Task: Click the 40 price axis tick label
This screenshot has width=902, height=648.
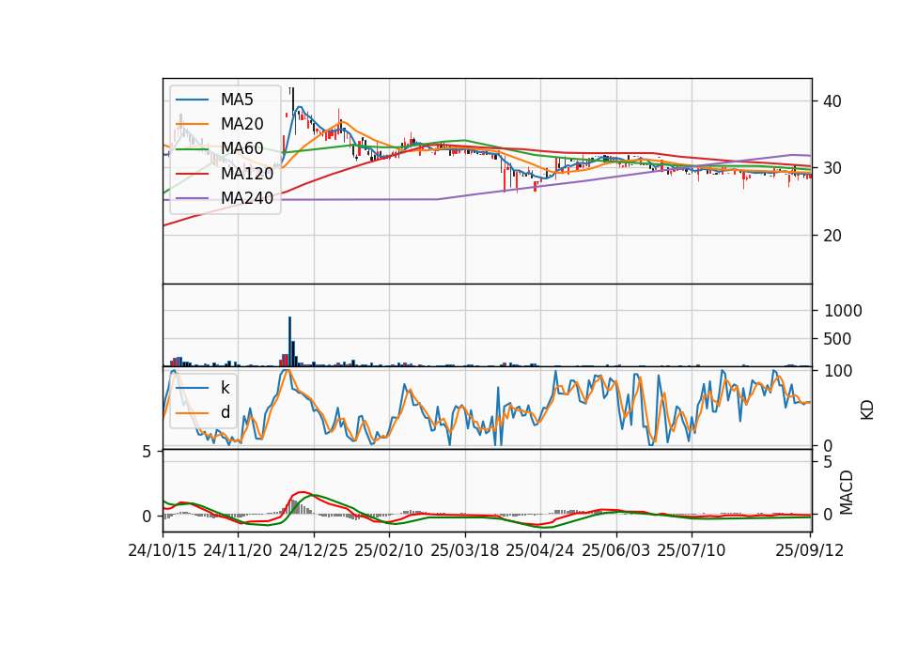Action: click(x=832, y=101)
